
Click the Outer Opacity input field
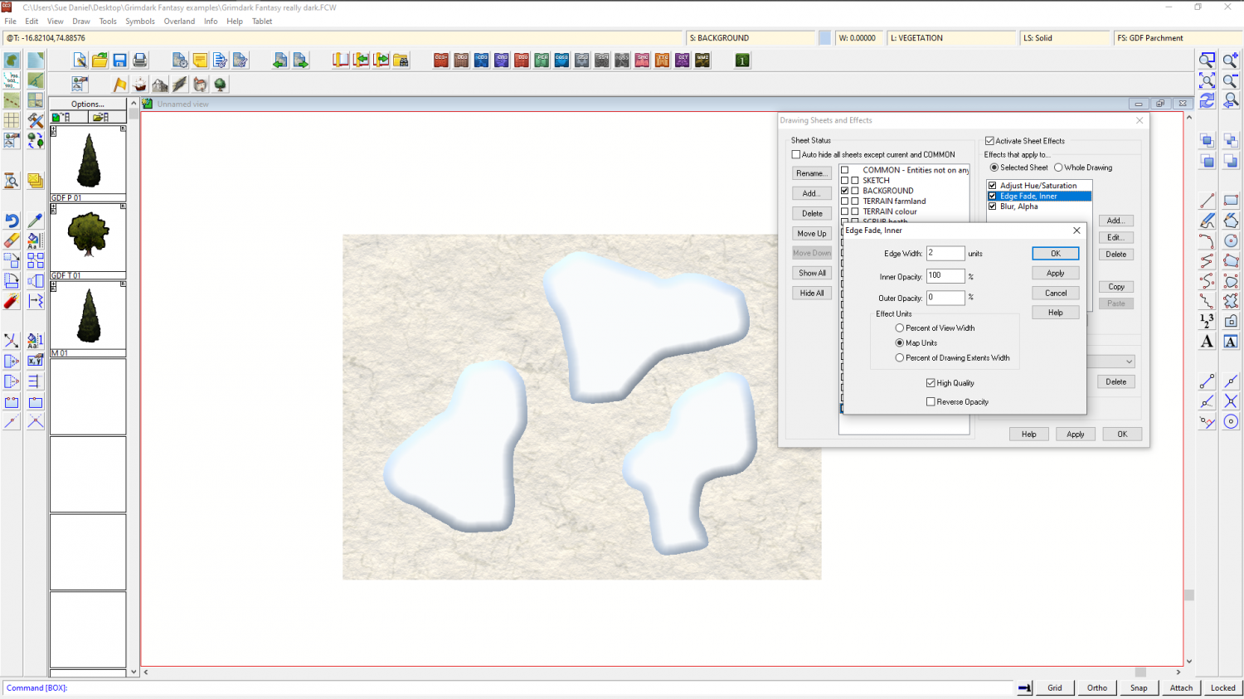pos(945,298)
